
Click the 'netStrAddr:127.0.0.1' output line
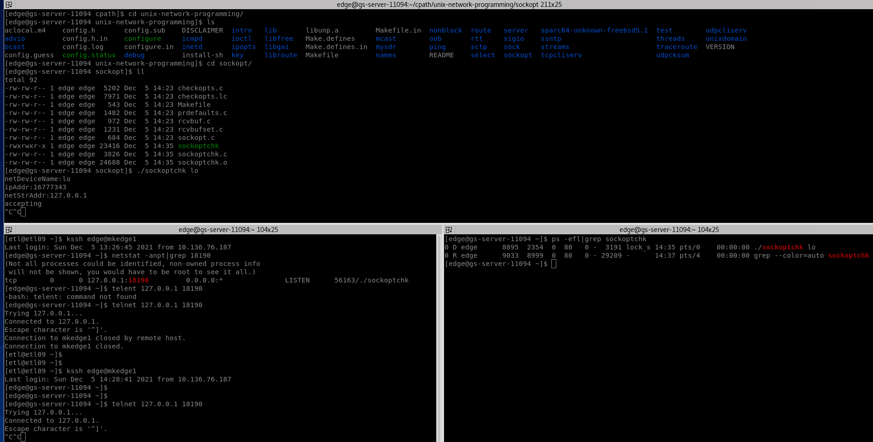click(x=46, y=195)
